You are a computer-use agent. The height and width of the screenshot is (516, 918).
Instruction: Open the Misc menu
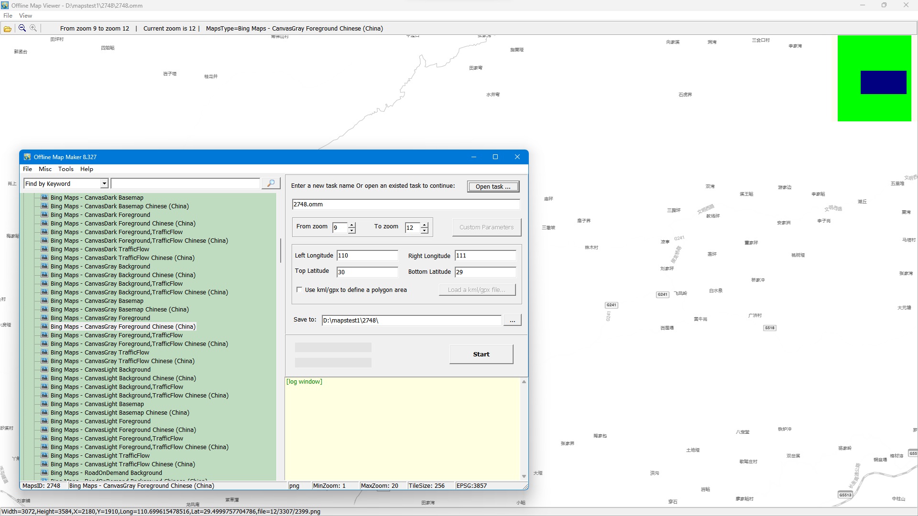tap(45, 169)
